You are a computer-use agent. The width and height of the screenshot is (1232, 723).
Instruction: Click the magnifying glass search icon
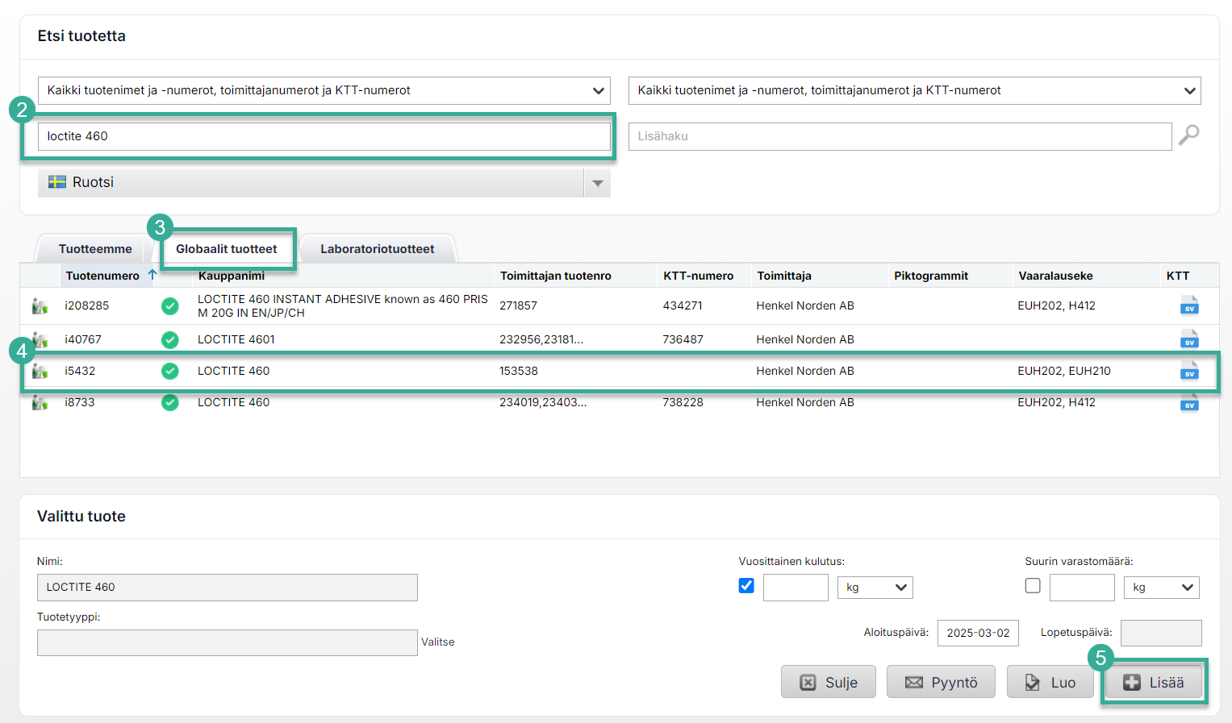pos(1188,135)
